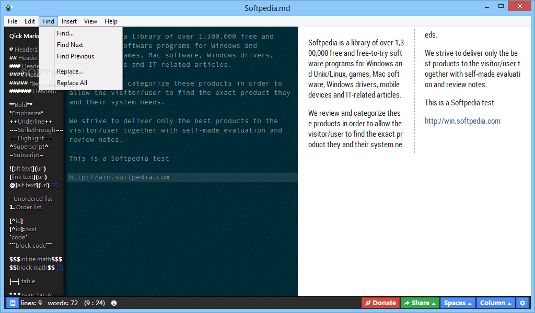Image resolution: width=535 pixels, height=313 pixels.
Task: Click the editor line http://win.softpedia.com
Action: [x=182, y=177]
